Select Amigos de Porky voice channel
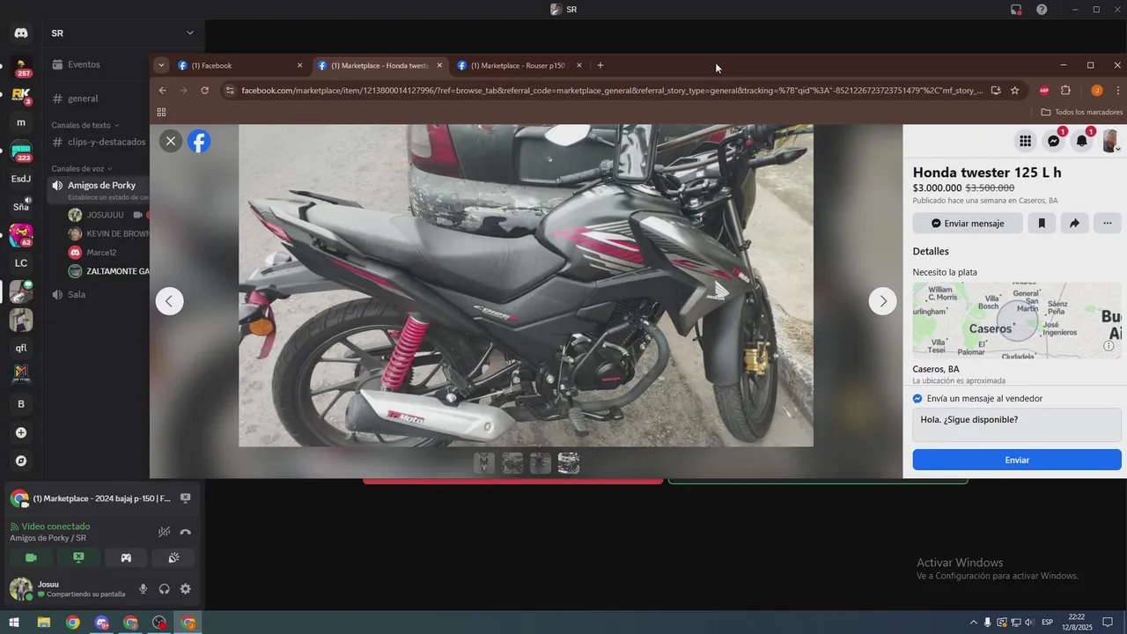 101,185
